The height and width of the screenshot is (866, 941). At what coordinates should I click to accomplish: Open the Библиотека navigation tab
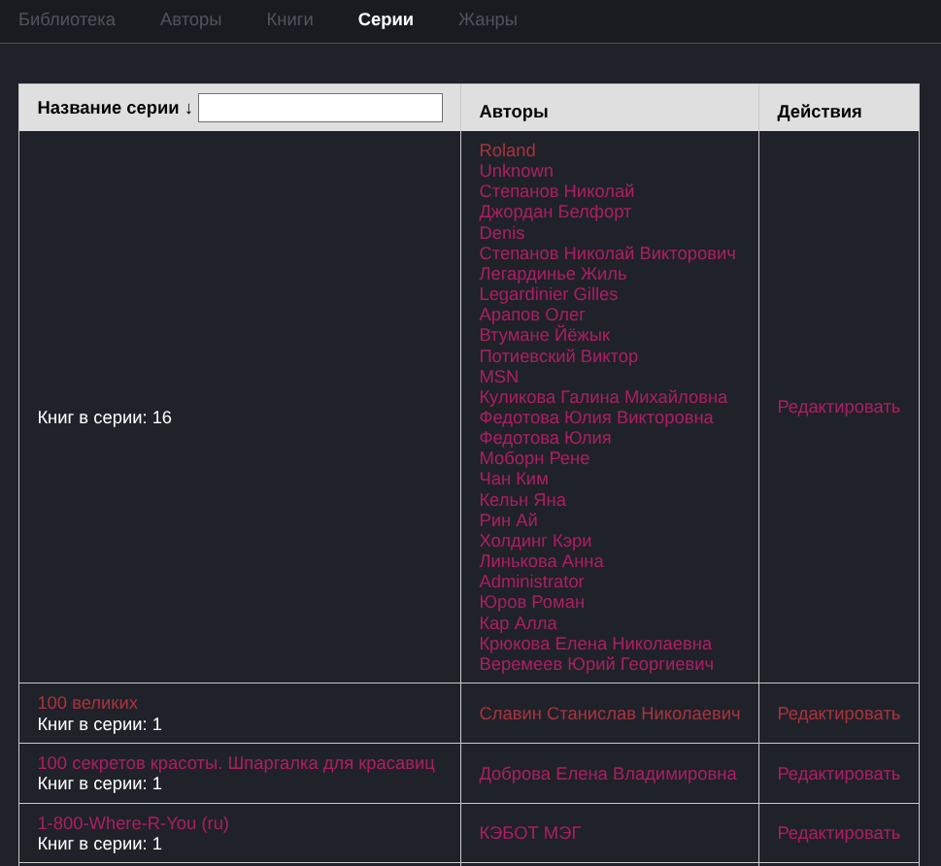67,19
